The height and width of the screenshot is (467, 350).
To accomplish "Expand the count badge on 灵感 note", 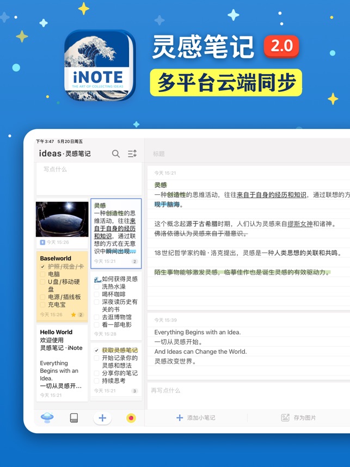I will click(134, 261).
